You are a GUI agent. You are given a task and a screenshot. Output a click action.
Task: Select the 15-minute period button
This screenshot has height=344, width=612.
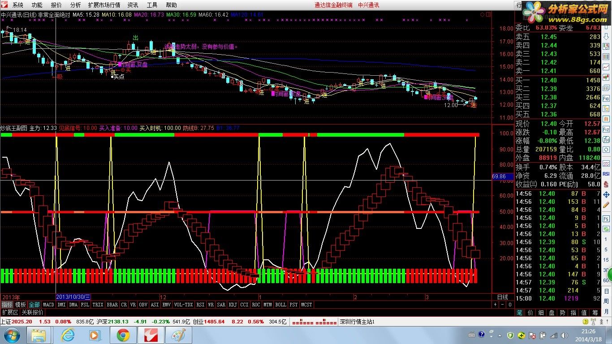click(606, 260)
